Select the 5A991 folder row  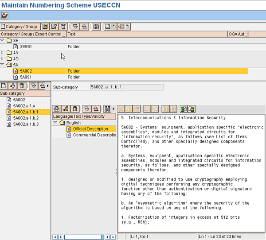click(x=26, y=77)
